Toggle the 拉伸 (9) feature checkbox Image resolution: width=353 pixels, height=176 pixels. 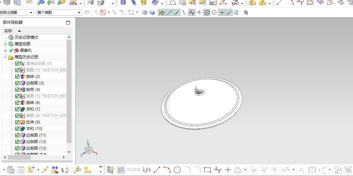pos(17,122)
